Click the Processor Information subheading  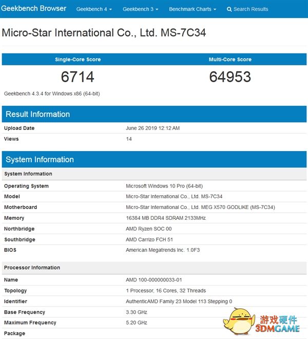point(154,268)
